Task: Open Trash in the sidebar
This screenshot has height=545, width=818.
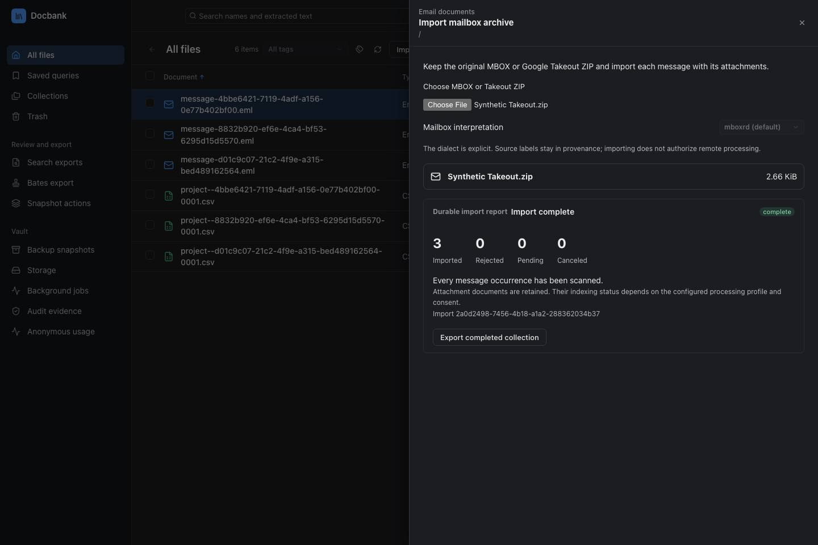Action: [x=65, y=116]
